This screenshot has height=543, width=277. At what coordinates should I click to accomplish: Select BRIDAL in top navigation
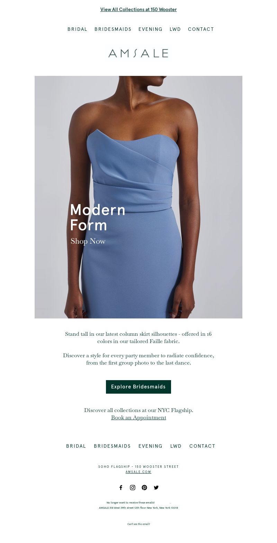(78, 29)
